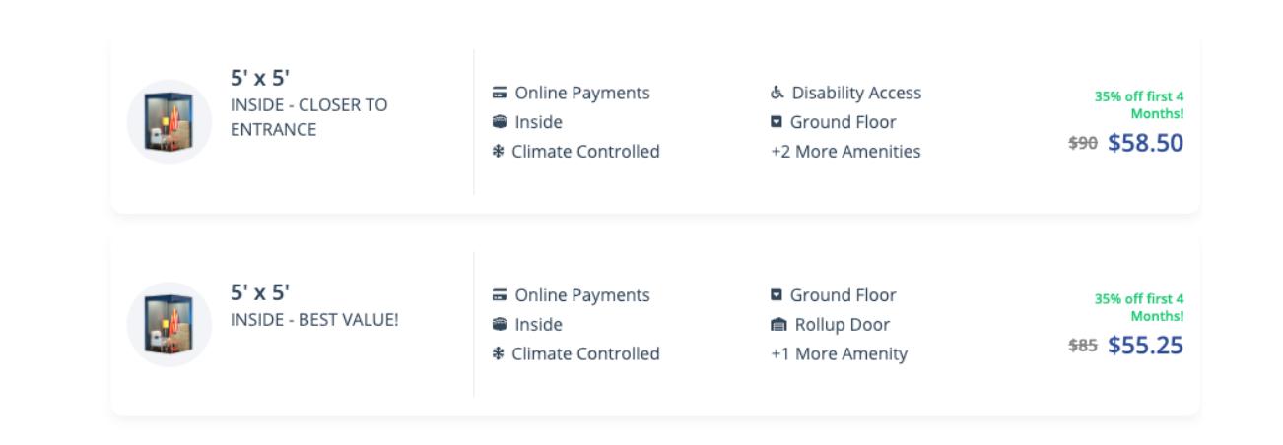
Task: Click the Online Payments card icon in first listing
Action: (500, 94)
